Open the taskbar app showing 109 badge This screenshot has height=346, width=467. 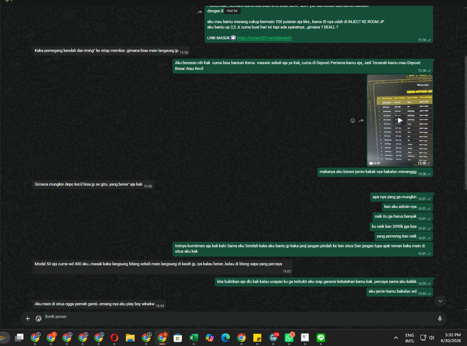(274, 338)
